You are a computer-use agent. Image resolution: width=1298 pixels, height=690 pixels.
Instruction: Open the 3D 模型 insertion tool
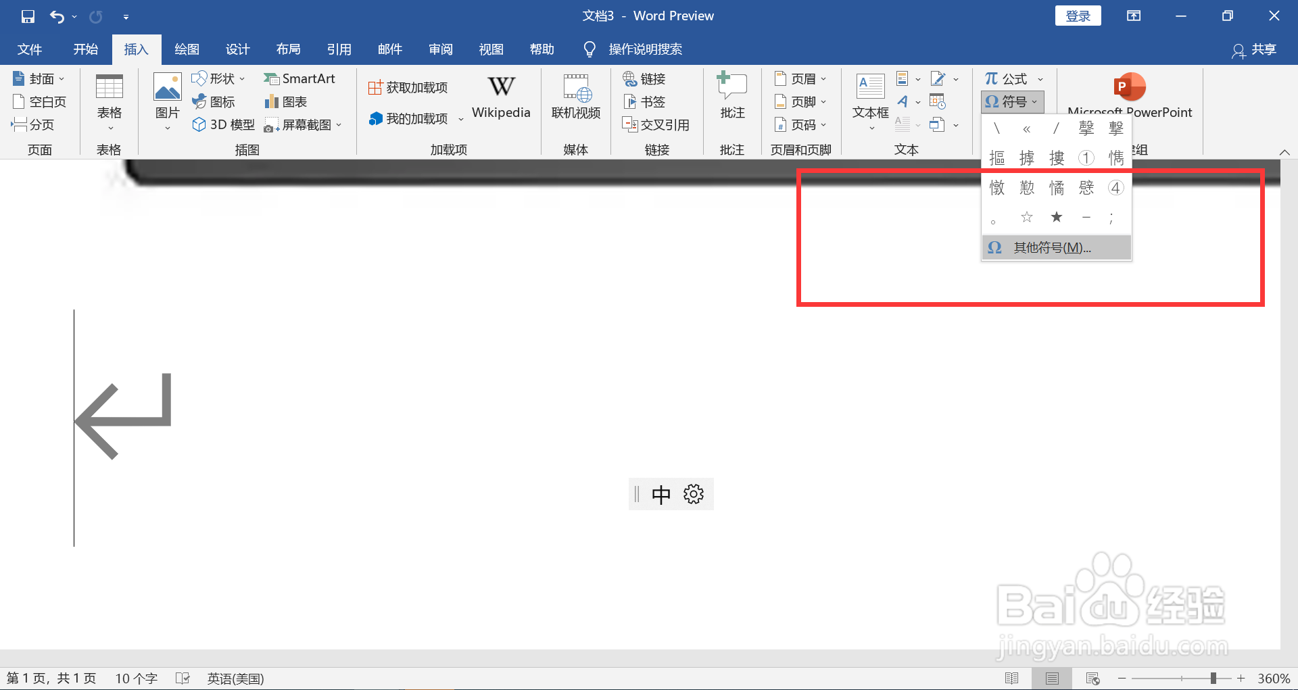222,124
